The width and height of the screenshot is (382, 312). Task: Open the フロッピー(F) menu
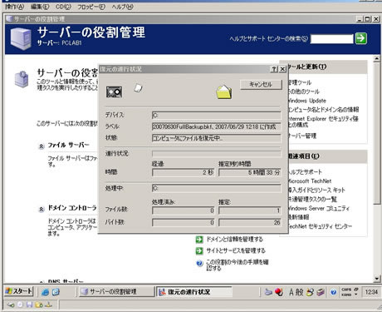91,7
